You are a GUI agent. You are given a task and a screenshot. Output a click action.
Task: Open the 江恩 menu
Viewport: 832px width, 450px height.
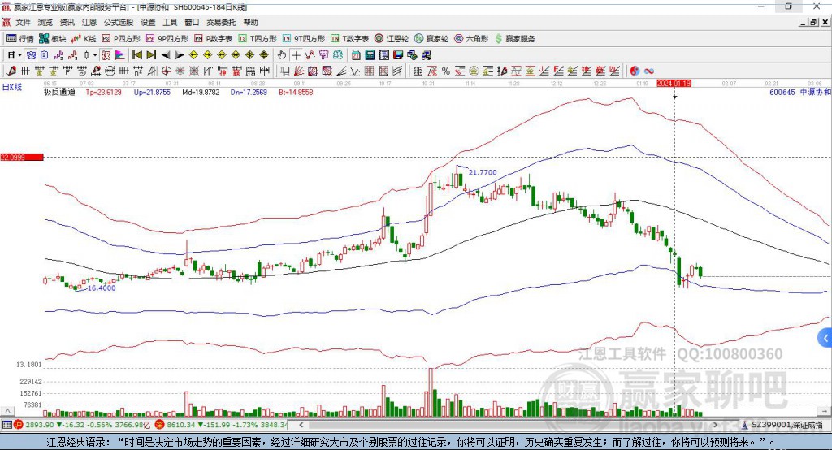pos(89,22)
